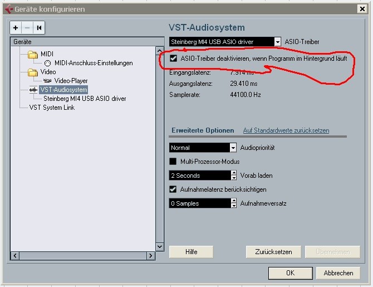Click the Zurücksetzen button
Viewport: 373px width, 287px height.
pos(273,252)
